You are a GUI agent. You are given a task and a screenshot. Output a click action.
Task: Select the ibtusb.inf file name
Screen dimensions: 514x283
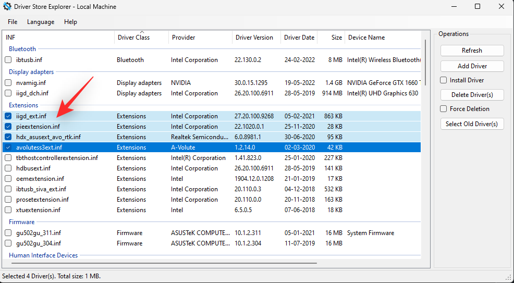click(x=29, y=60)
